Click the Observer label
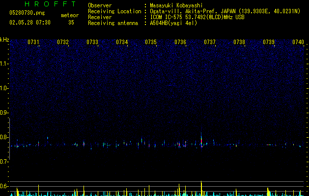309x196 pixels. point(100,5)
